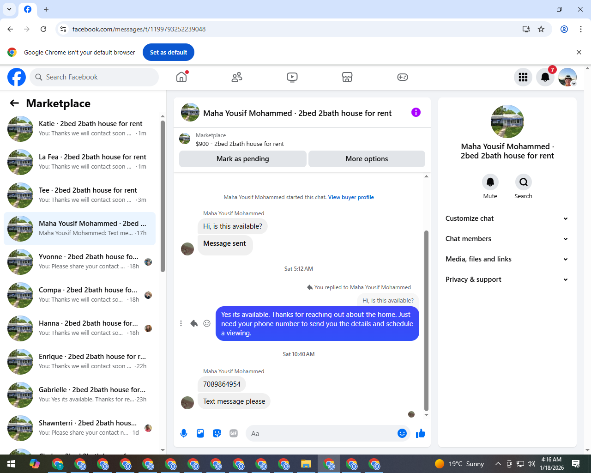Open the Video/Watch icon

pyautogui.click(x=292, y=77)
